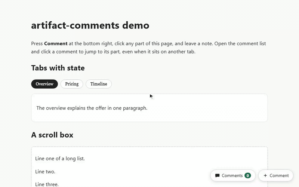299x187 pixels.
Task: Click the 'Line two.' row
Action: 45,172
